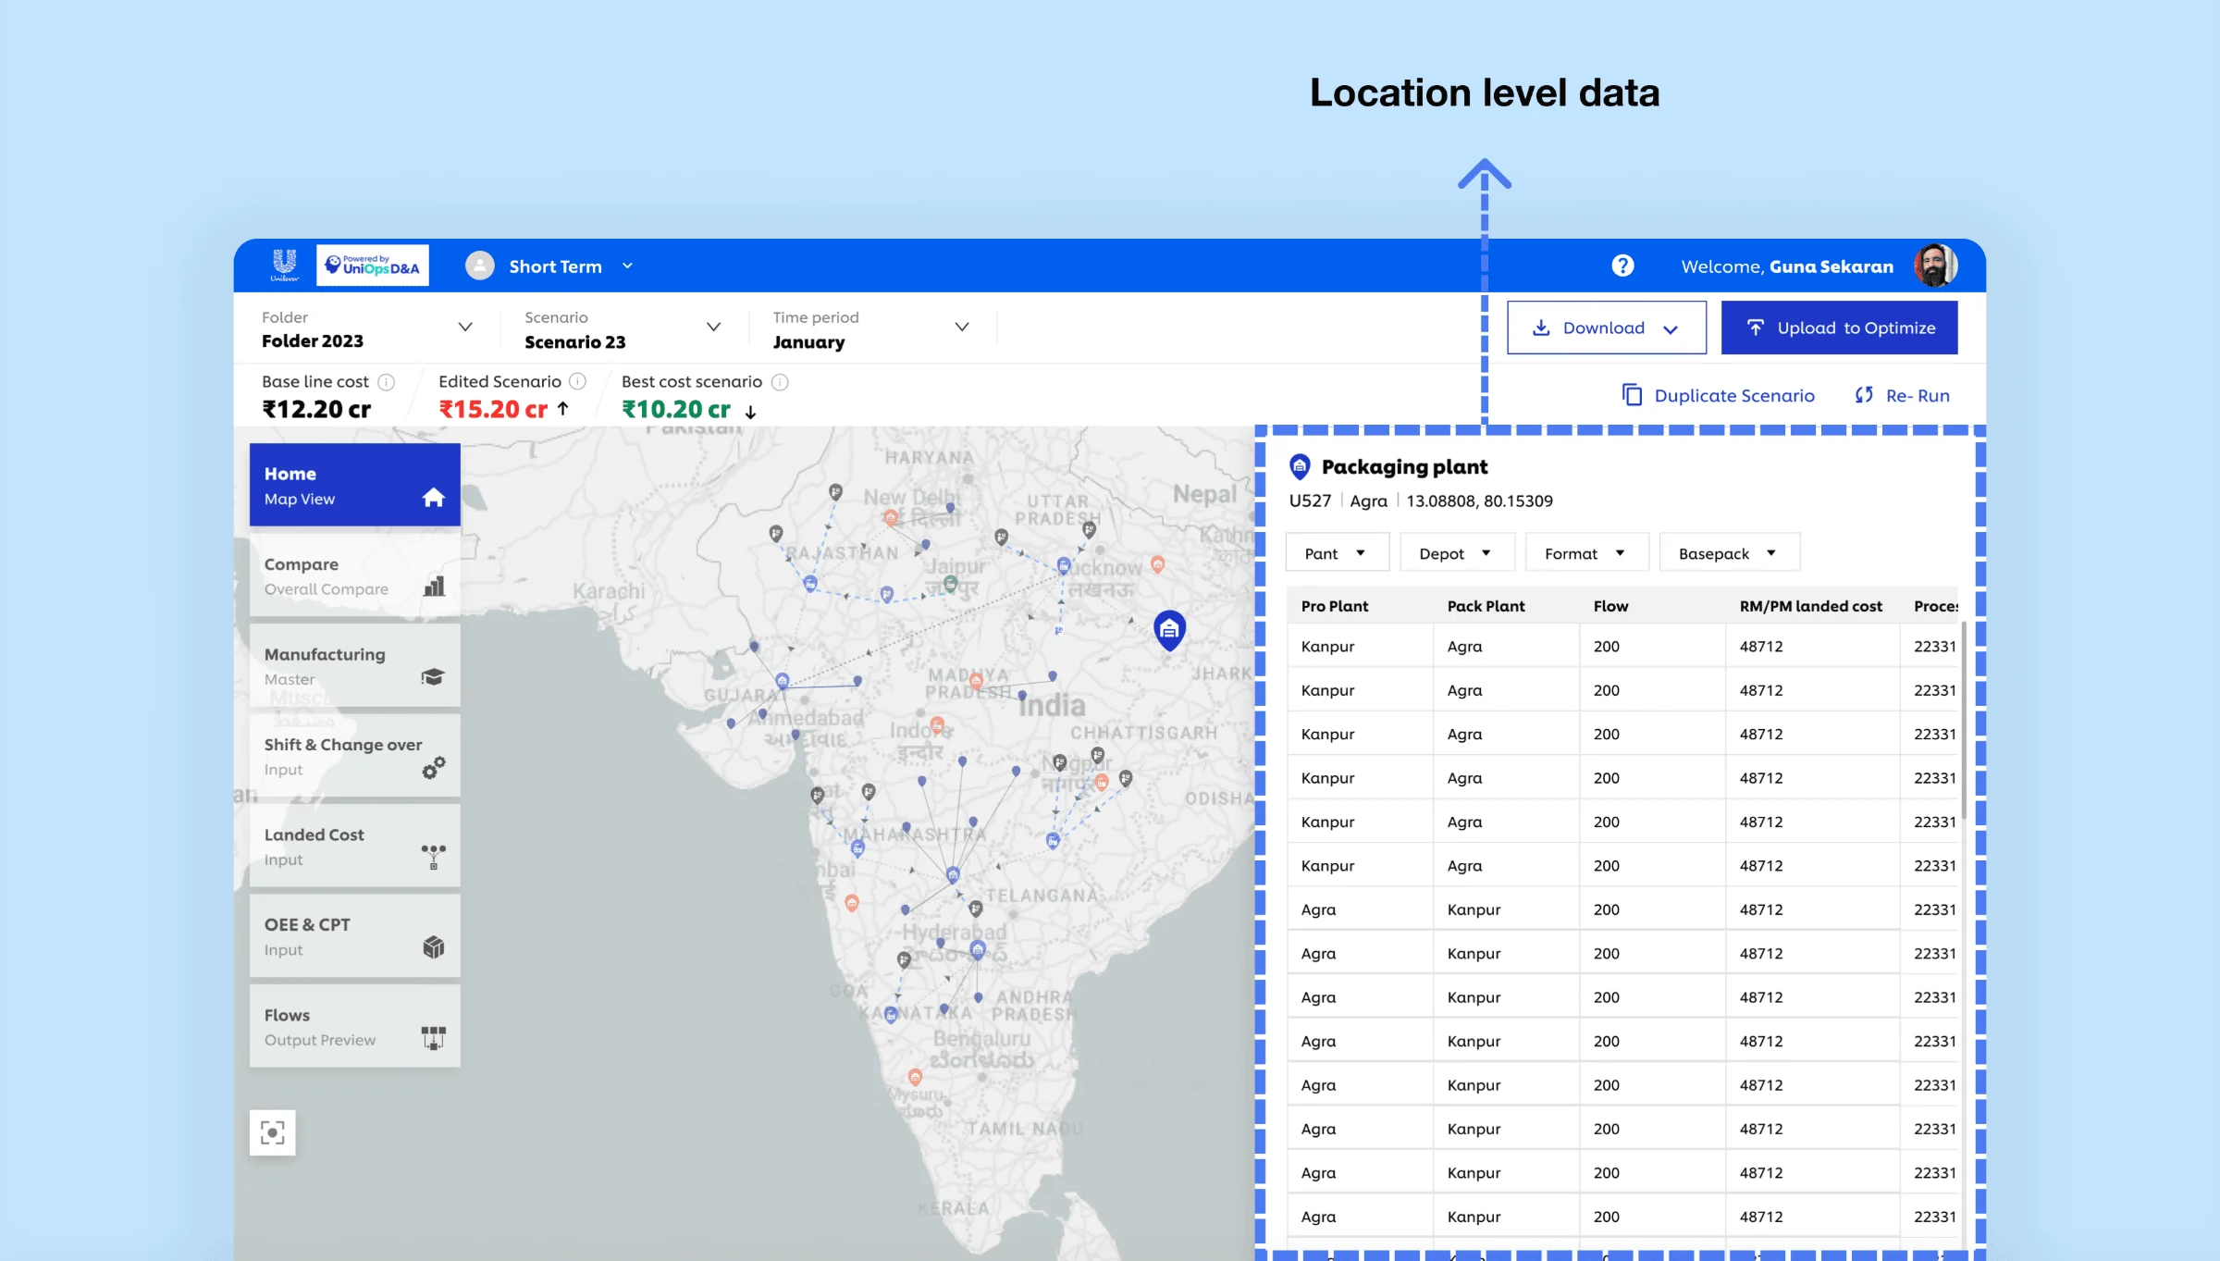Screen dimensions: 2220x1261
Task: Click the Shift & Change over gears icon
Action: coord(433,768)
